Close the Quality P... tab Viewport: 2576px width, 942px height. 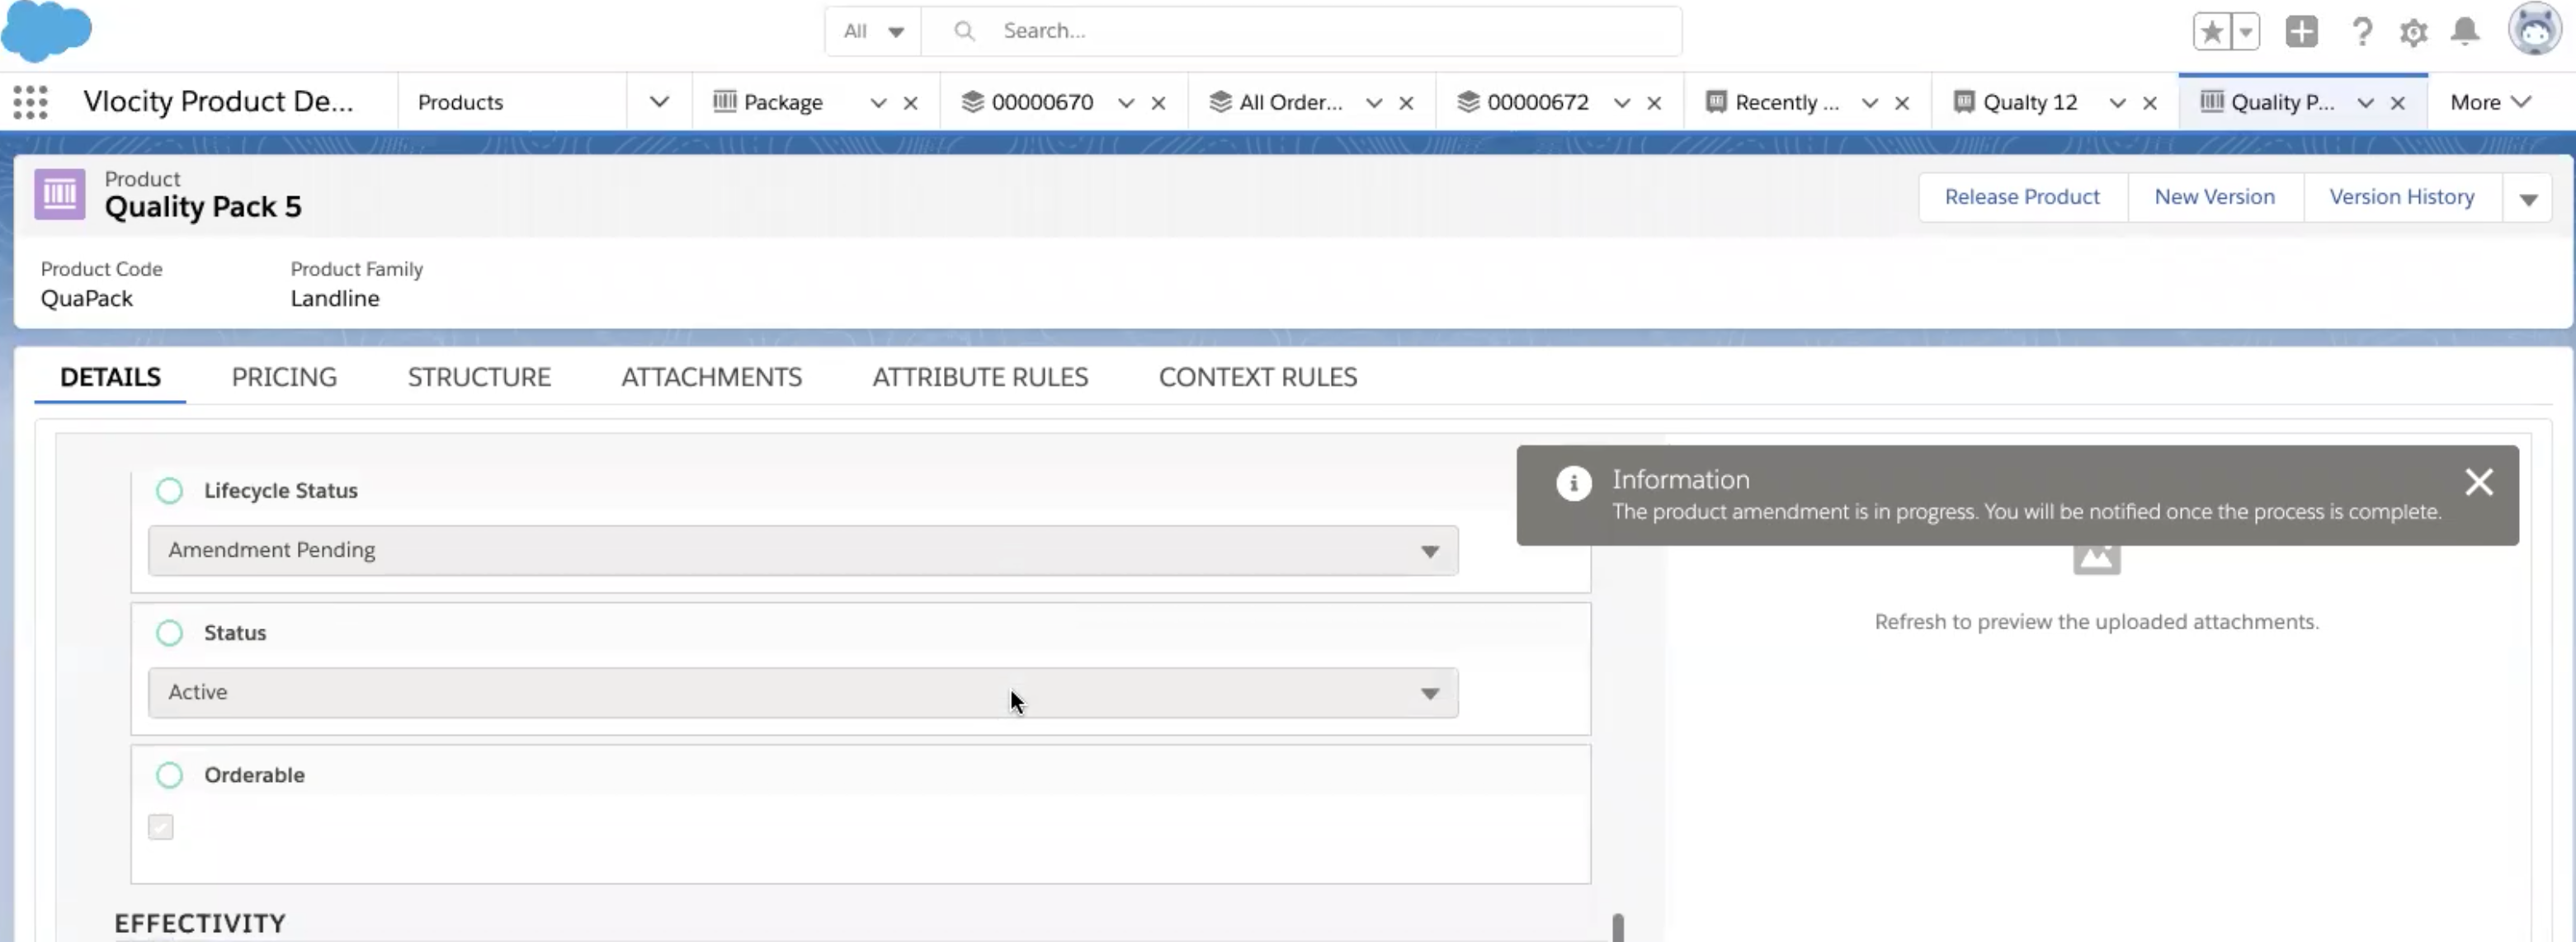(2397, 103)
